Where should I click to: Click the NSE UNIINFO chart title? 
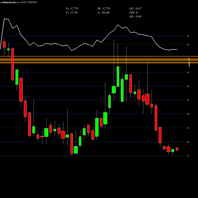19,2
